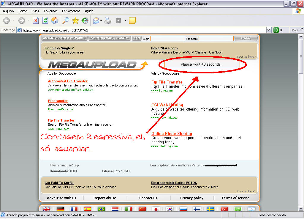Stop loading the page
The width and height of the screenshot is (304, 219).
click(36, 21)
